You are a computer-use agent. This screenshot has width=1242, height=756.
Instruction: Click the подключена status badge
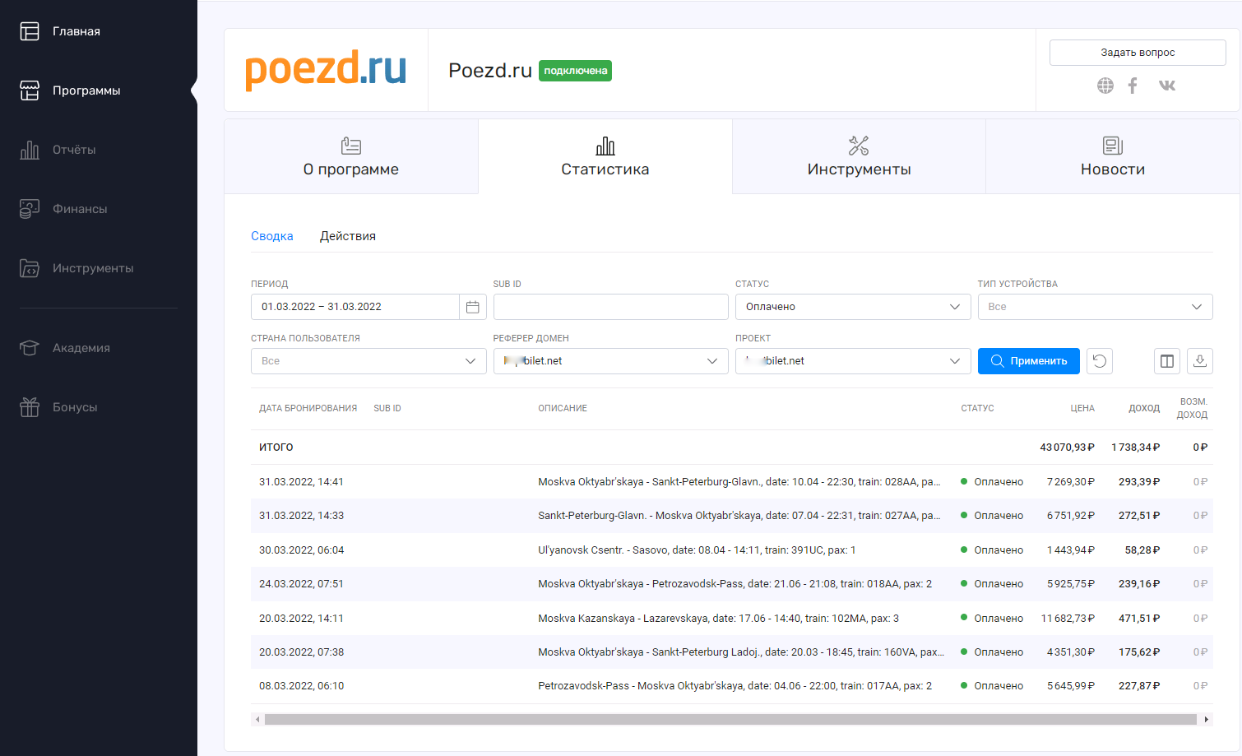pyautogui.click(x=576, y=71)
